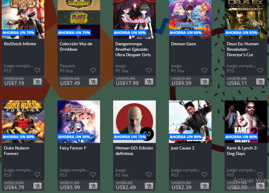Image resolution: width=269 pixels, height=193 pixels.
Task: Favorite Demon Gaze with heart icon
Action: click(204, 70)
